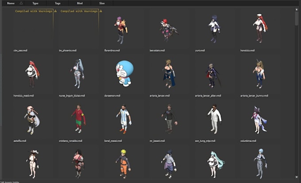Click the warning triangle icon above ctm_sas.vmdl
The width and height of the screenshot is (301, 183).
55,11
